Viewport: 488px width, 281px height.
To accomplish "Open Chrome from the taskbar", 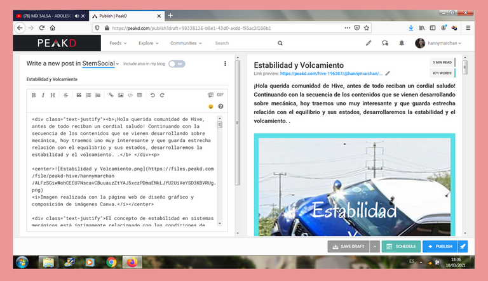I will (x=111, y=263).
